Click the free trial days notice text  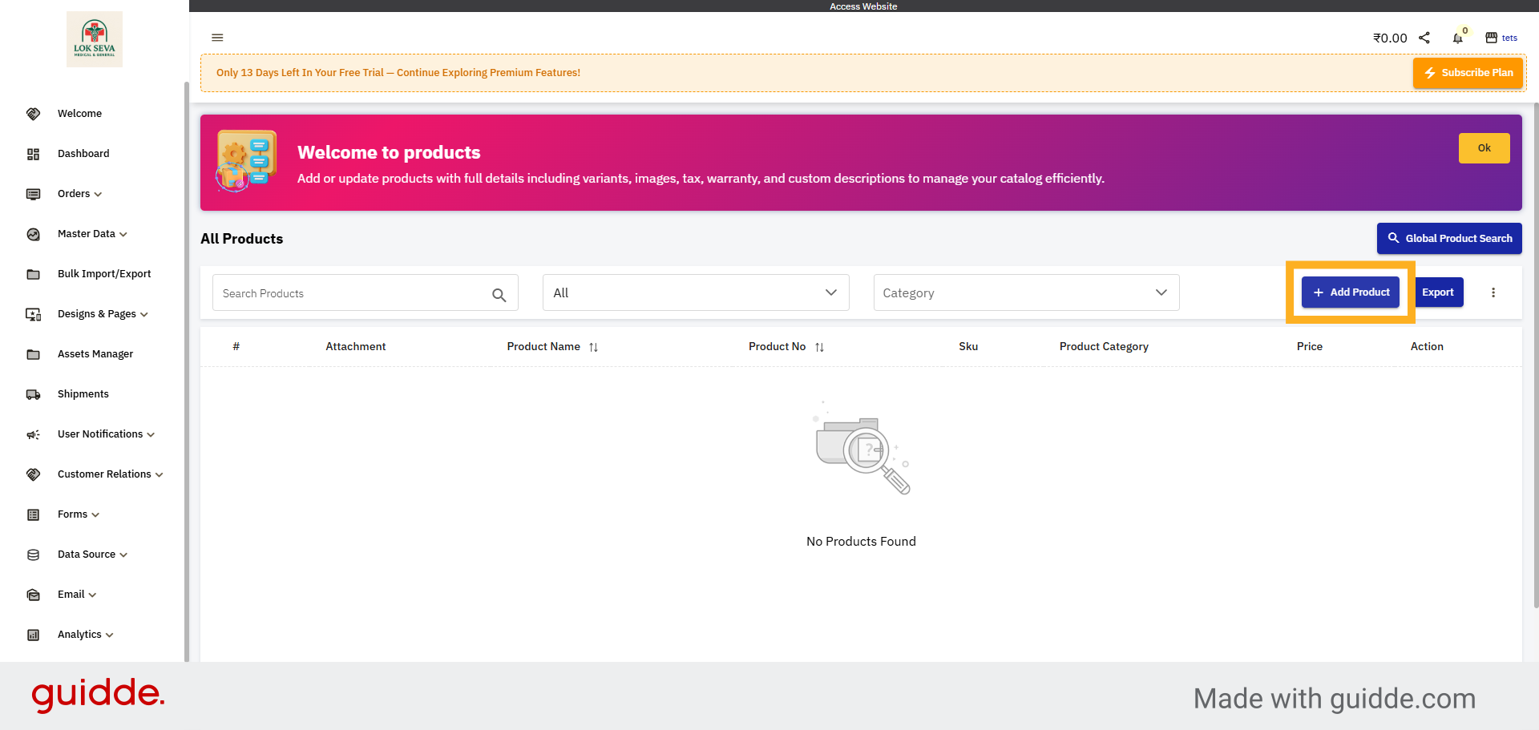click(398, 73)
